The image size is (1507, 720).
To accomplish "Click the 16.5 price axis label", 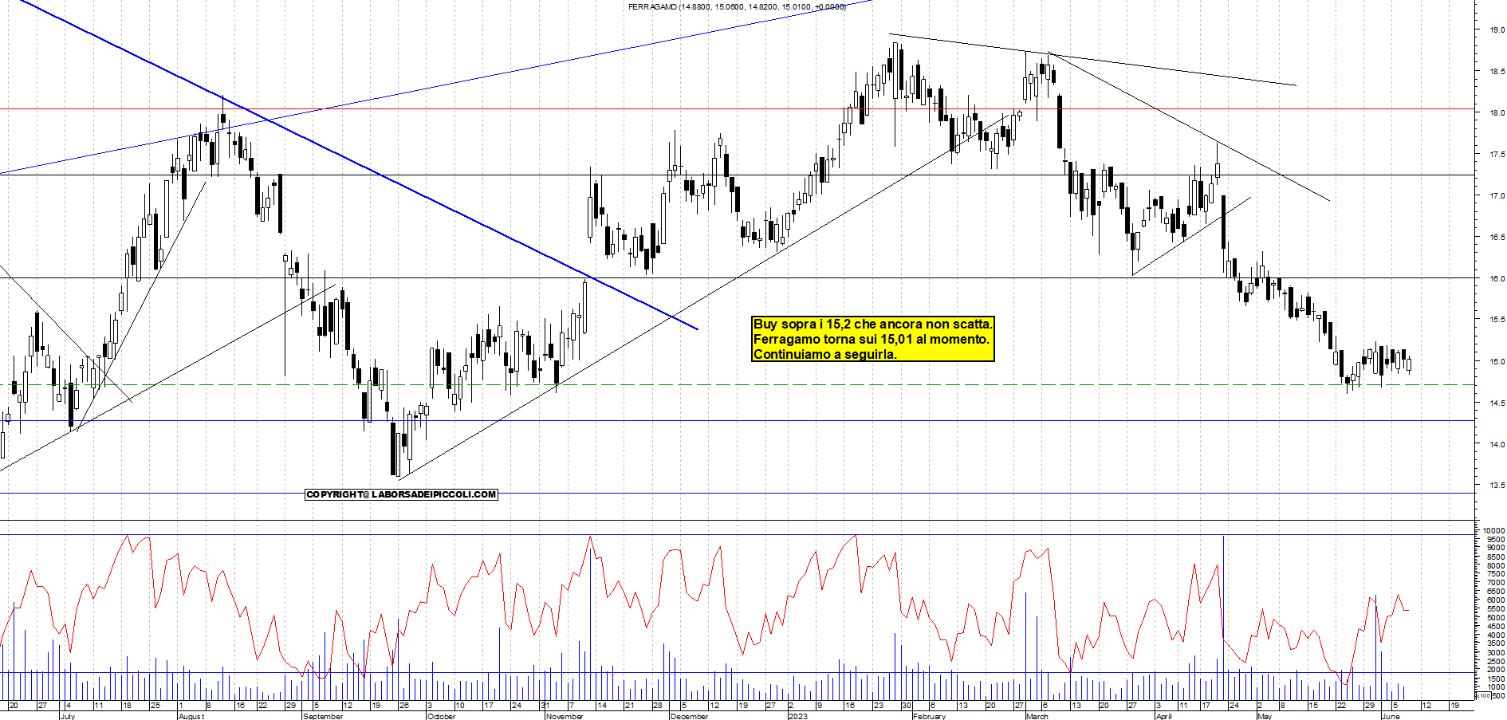I will [x=1496, y=238].
